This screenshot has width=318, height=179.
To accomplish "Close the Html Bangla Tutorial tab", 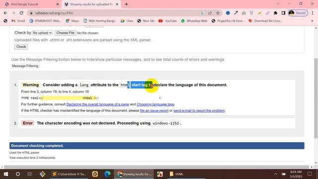I will pos(58,4).
